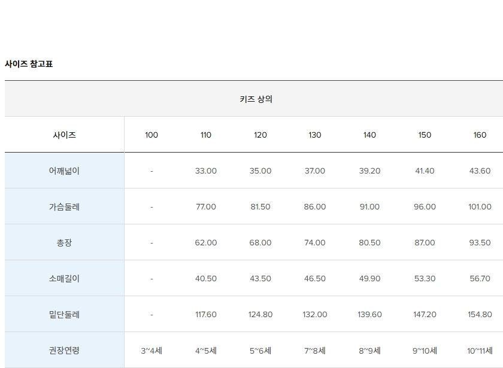Select the 총장 row label
This screenshot has width=503, height=368.
click(64, 243)
